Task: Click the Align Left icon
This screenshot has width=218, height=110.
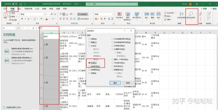Action: 61,19
